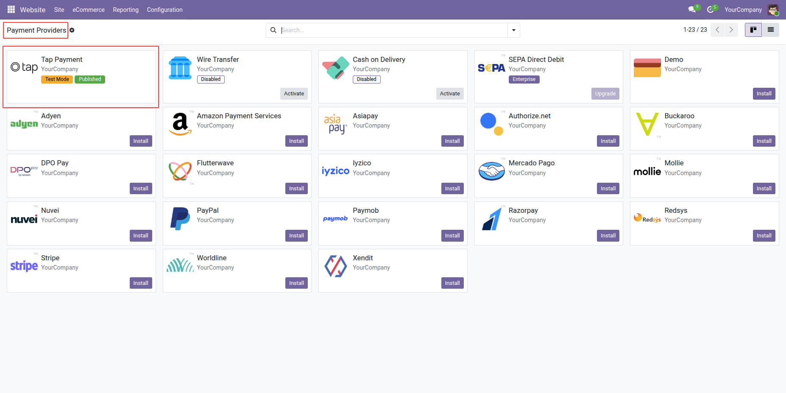
Task: Install the Stripe provider
Action: 141,283
